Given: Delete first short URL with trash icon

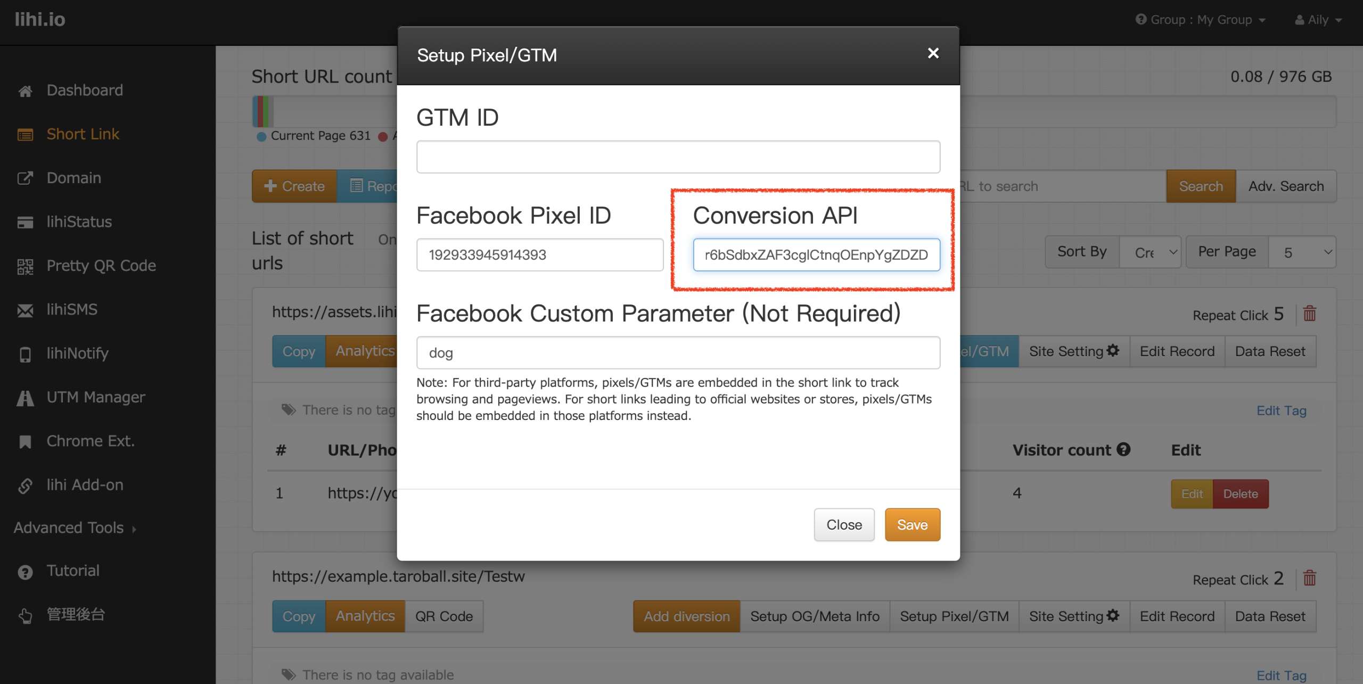Looking at the screenshot, I should pyautogui.click(x=1309, y=314).
